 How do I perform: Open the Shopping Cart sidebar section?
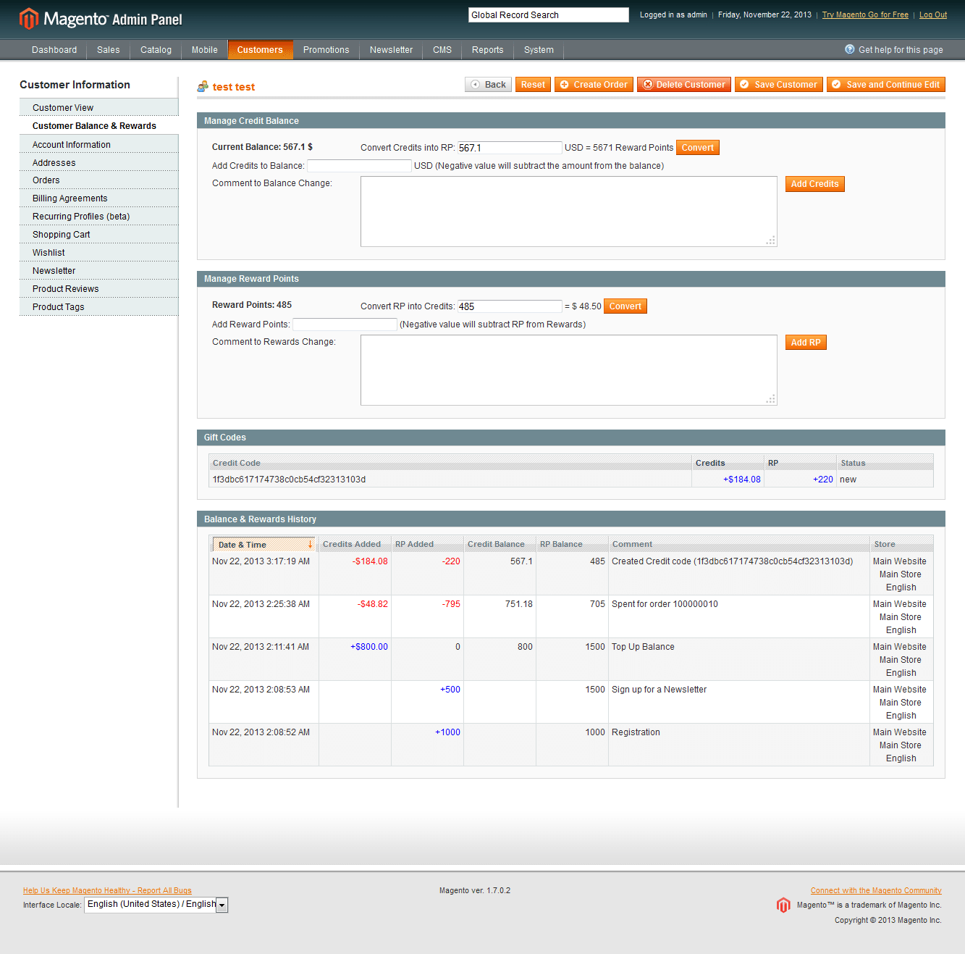[x=61, y=234]
